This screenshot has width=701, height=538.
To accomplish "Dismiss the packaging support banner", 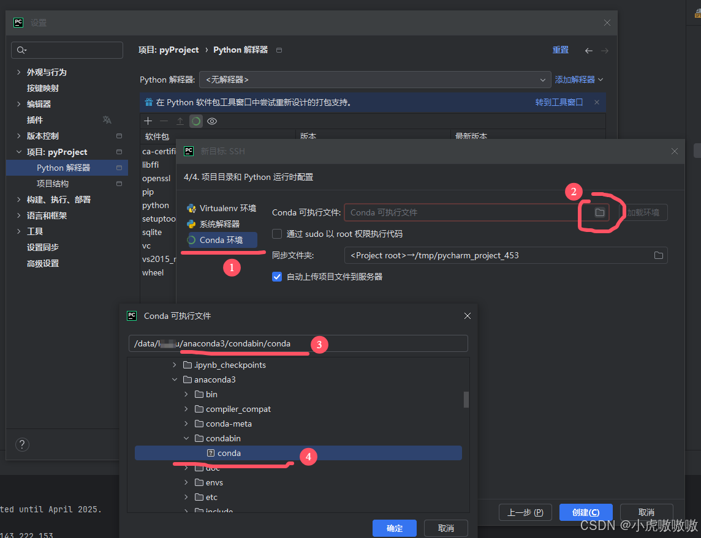I will (597, 102).
